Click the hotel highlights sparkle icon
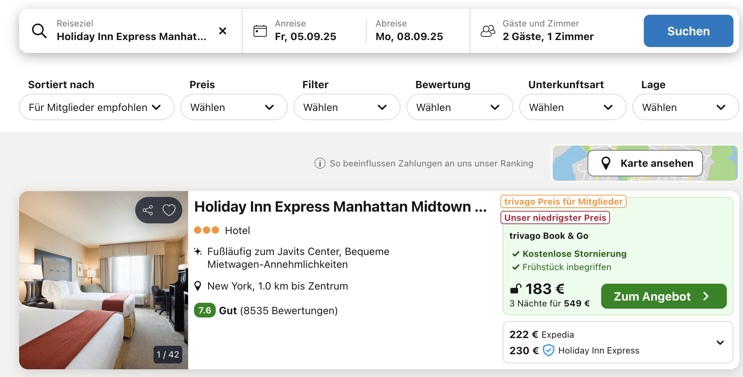The height and width of the screenshot is (377, 743). point(198,251)
